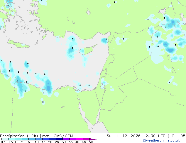Click the '0.5' legend scale label

pos(10,142)
